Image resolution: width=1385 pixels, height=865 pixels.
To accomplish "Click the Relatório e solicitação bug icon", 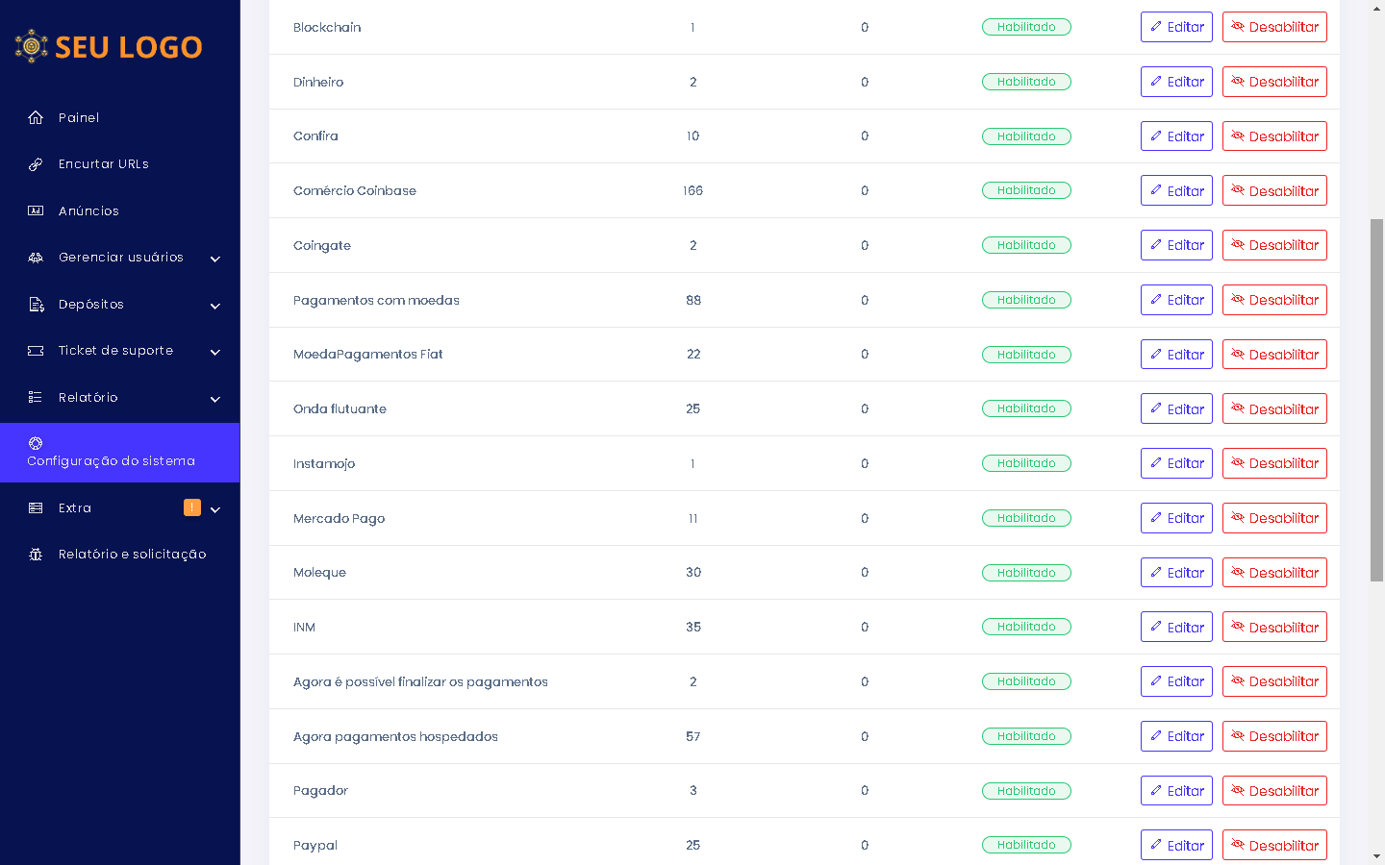I will [36, 555].
